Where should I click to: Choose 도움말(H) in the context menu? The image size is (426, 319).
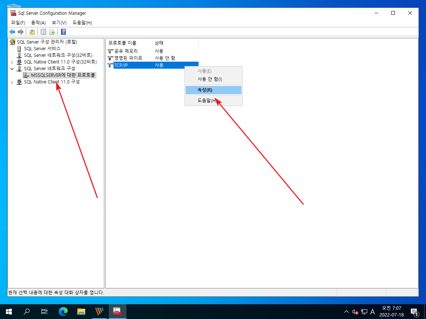pos(213,101)
